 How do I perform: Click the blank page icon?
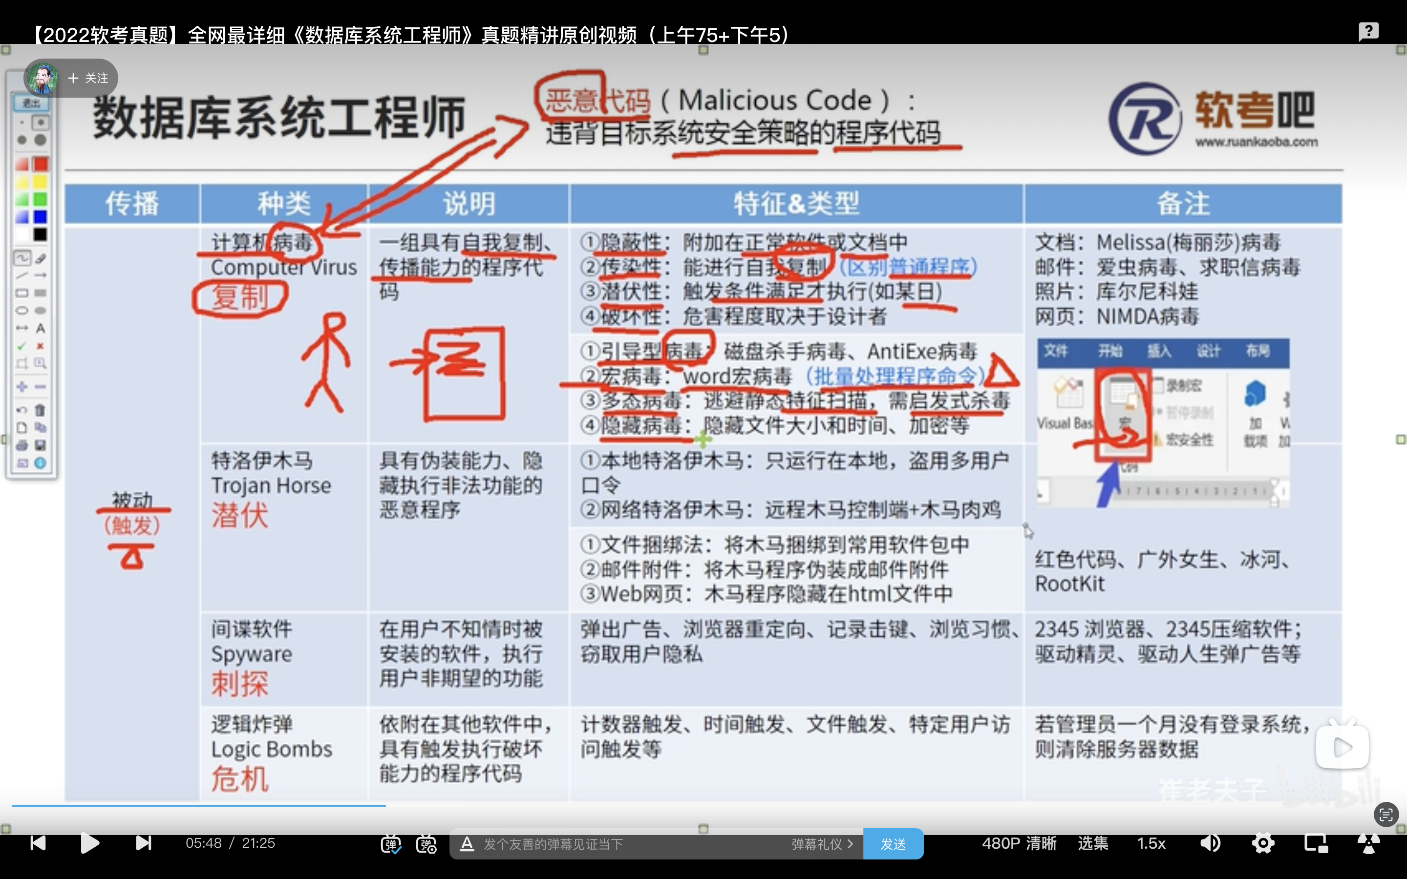point(22,428)
